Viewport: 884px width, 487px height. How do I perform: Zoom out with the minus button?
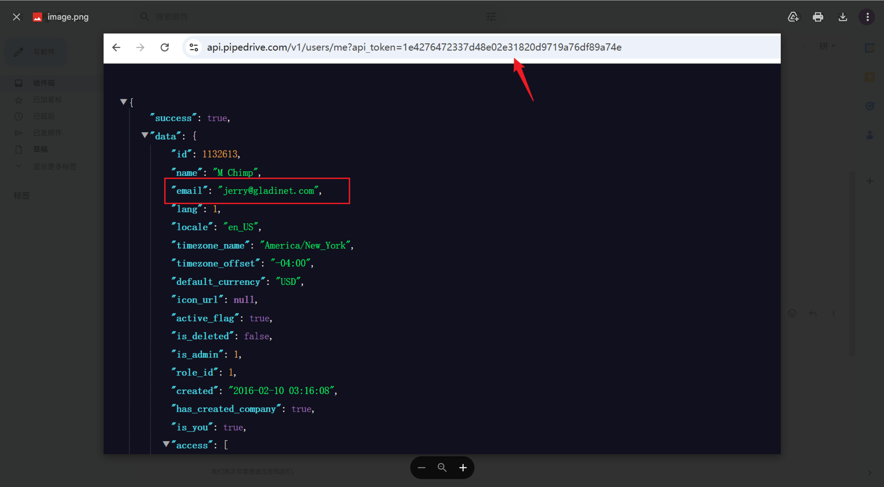point(421,468)
